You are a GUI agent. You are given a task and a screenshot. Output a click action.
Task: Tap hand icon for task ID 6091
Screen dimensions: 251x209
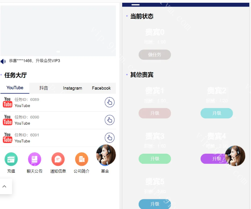point(109,138)
